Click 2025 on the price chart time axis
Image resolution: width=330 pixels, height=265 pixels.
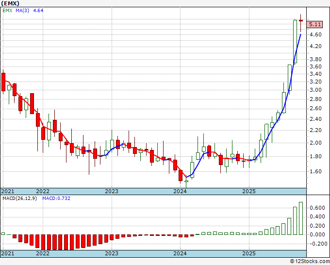point(249,191)
